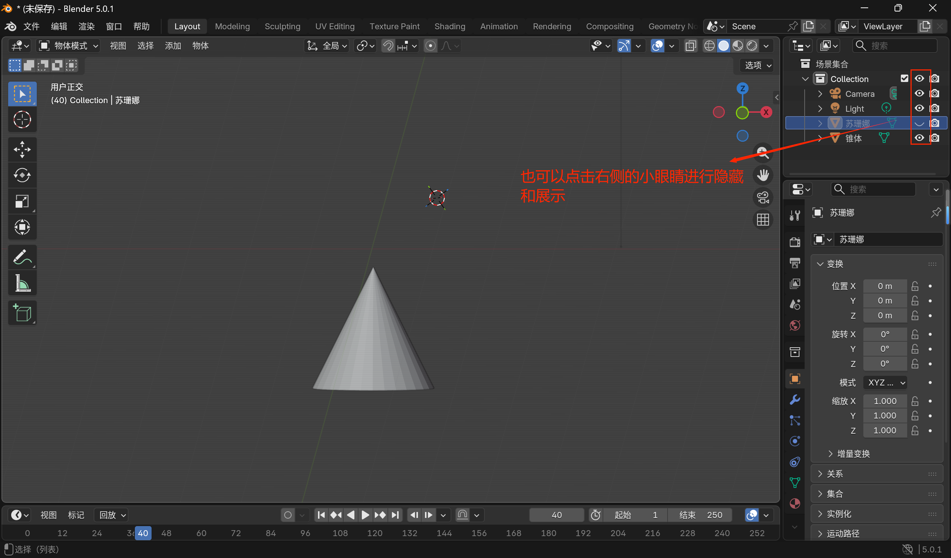Open the 文件 menu
The height and width of the screenshot is (558, 951).
(31, 26)
